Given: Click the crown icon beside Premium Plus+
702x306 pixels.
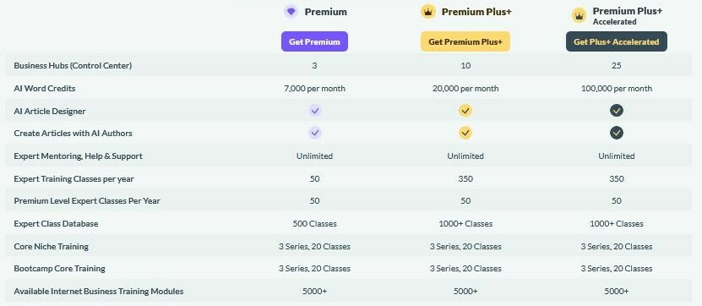Looking at the screenshot, I should tap(428, 12).
